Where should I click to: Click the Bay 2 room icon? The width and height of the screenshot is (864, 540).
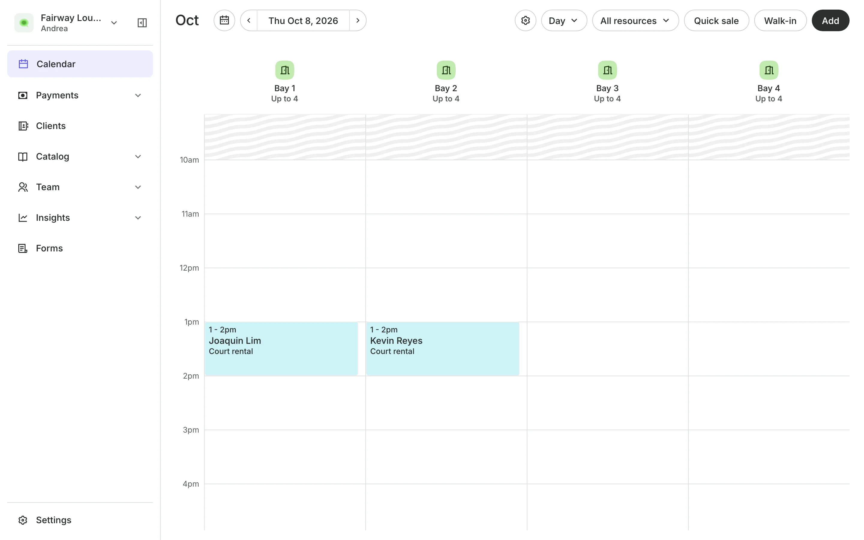[x=446, y=70]
